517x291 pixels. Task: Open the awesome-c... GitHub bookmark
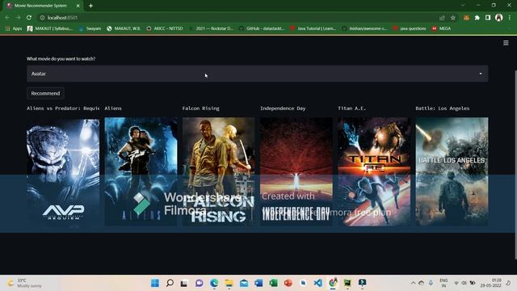coord(364,28)
